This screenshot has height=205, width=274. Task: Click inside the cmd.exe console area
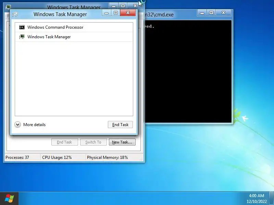188,71
